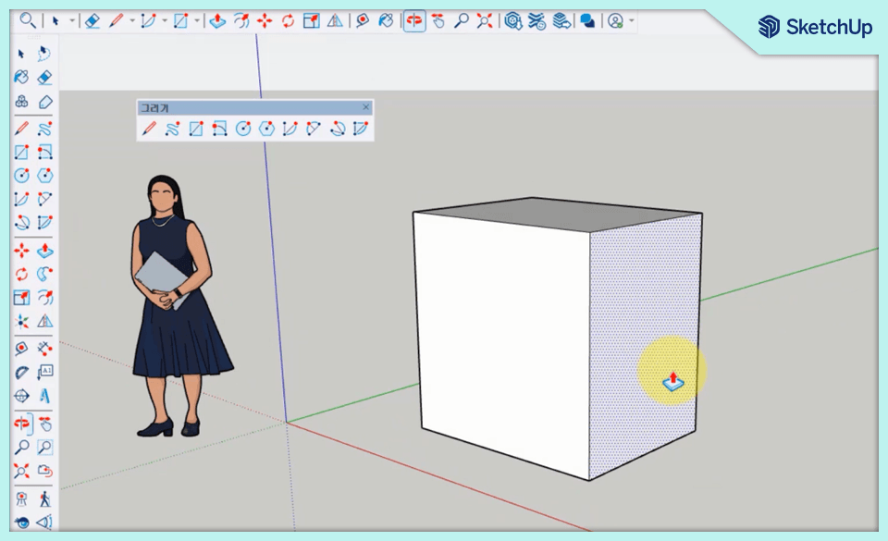The width and height of the screenshot is (888, 541).
Task: Select the Polygon tool in the 그리기 toolbar
Action: coord(266,129)
